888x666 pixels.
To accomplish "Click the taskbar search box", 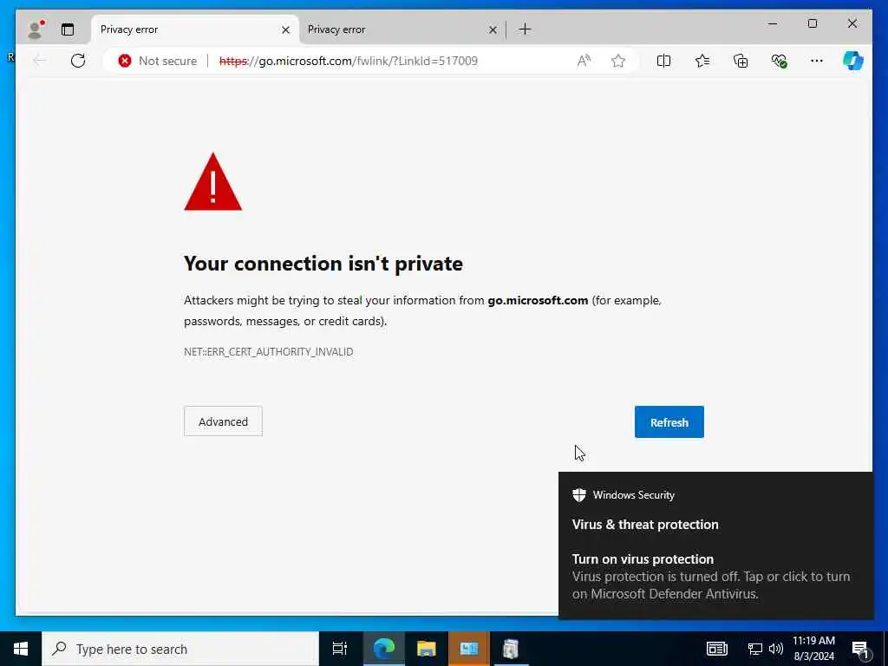I will pos(180,649).
